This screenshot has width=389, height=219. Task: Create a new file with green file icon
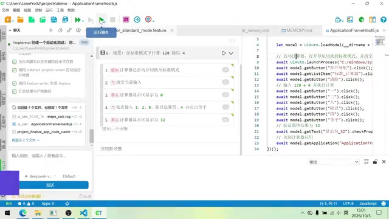(x=32, y=19)
